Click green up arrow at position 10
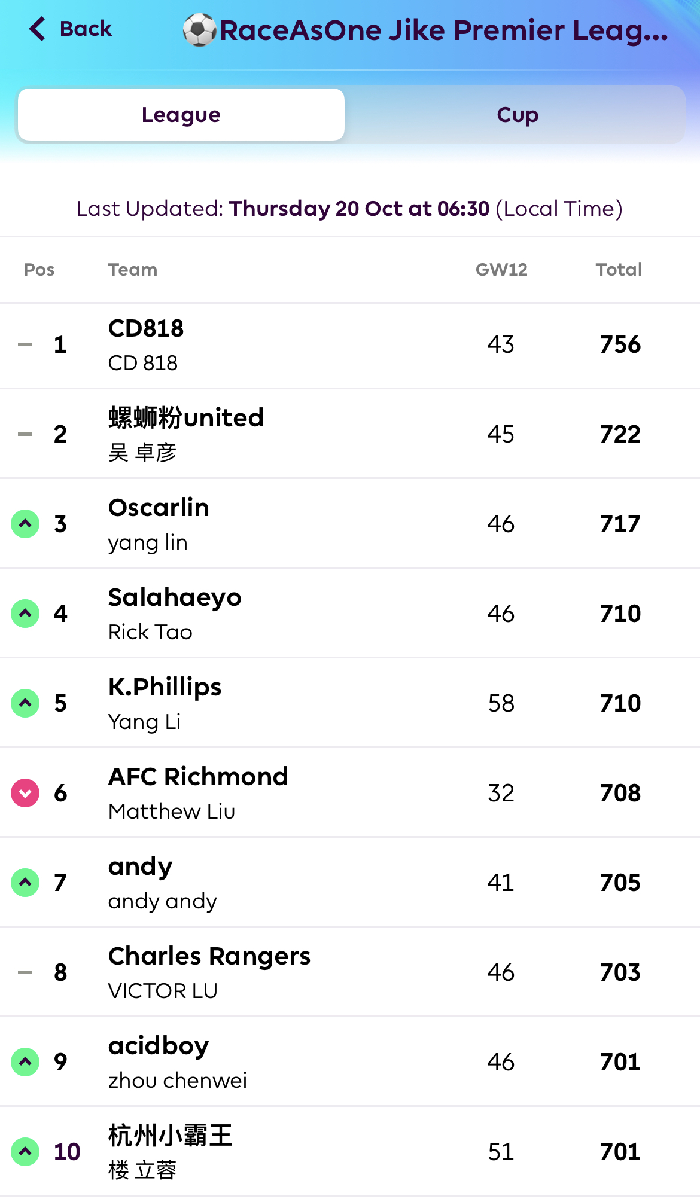 pos(25,1152)
